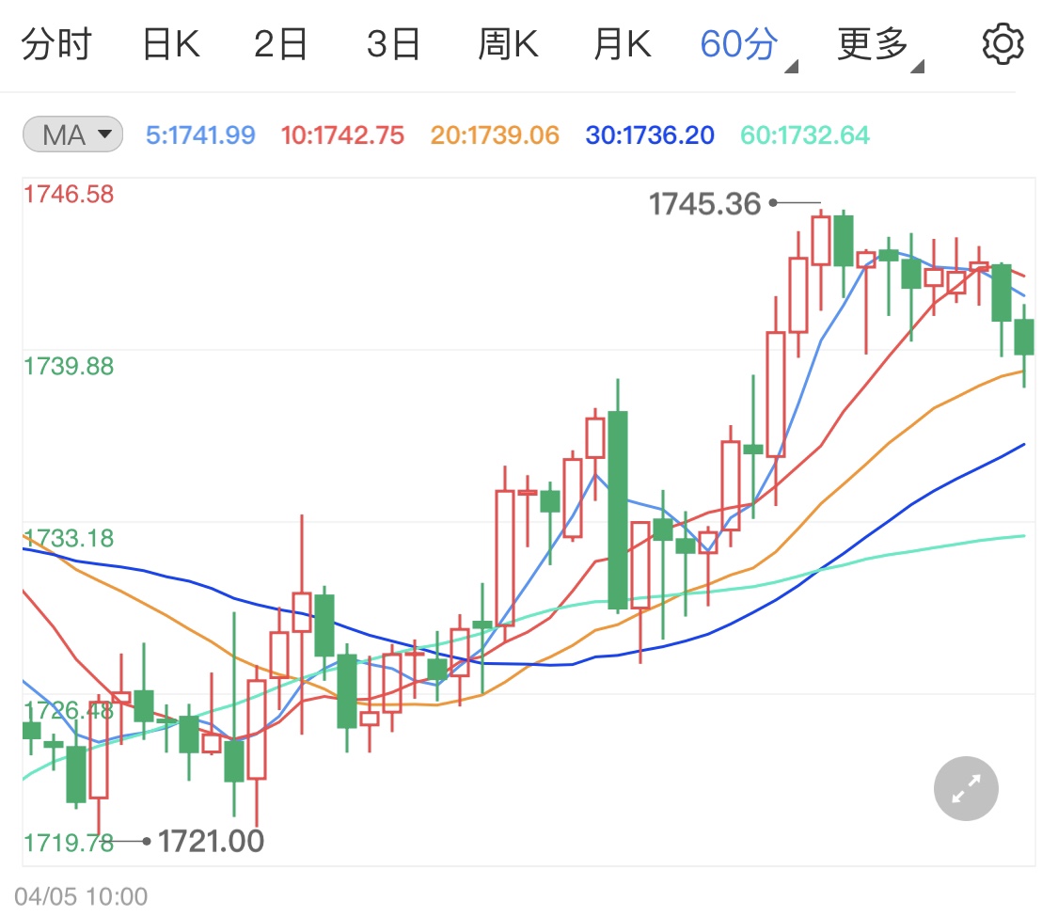Click the top axis value 1746.58
This screenshot has width=1058, height=917.
coord(69,195)
